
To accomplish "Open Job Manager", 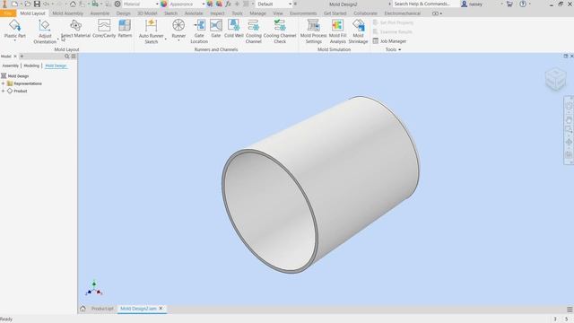I will tap(389, 41).
